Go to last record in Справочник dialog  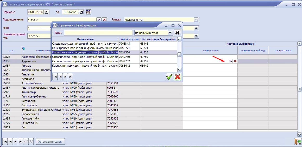[x=71, y=77]
